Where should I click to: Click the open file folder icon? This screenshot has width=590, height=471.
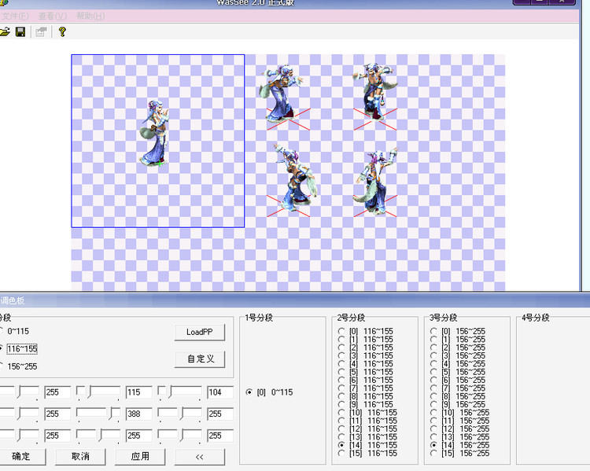pyautogui.click(x=5, y=32)
